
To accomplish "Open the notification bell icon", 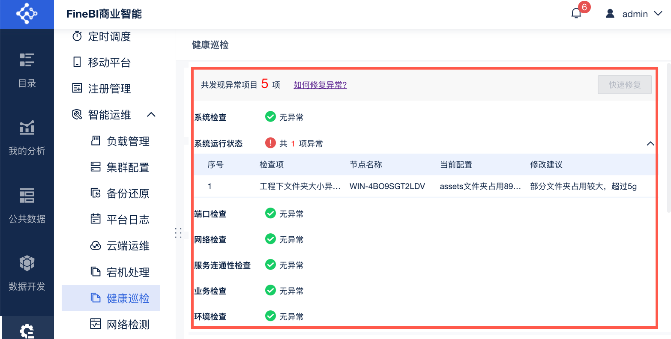I will point(576,14).
